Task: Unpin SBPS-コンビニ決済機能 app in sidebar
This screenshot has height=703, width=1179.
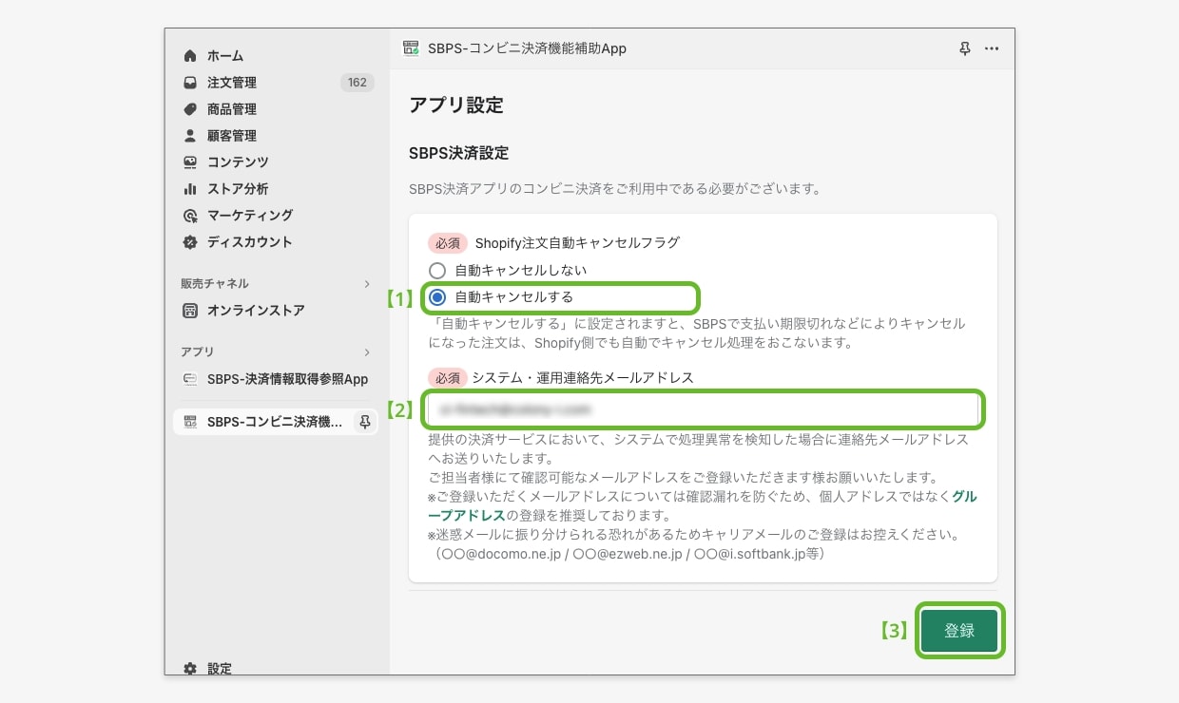Action: click(x=364, y=423)
